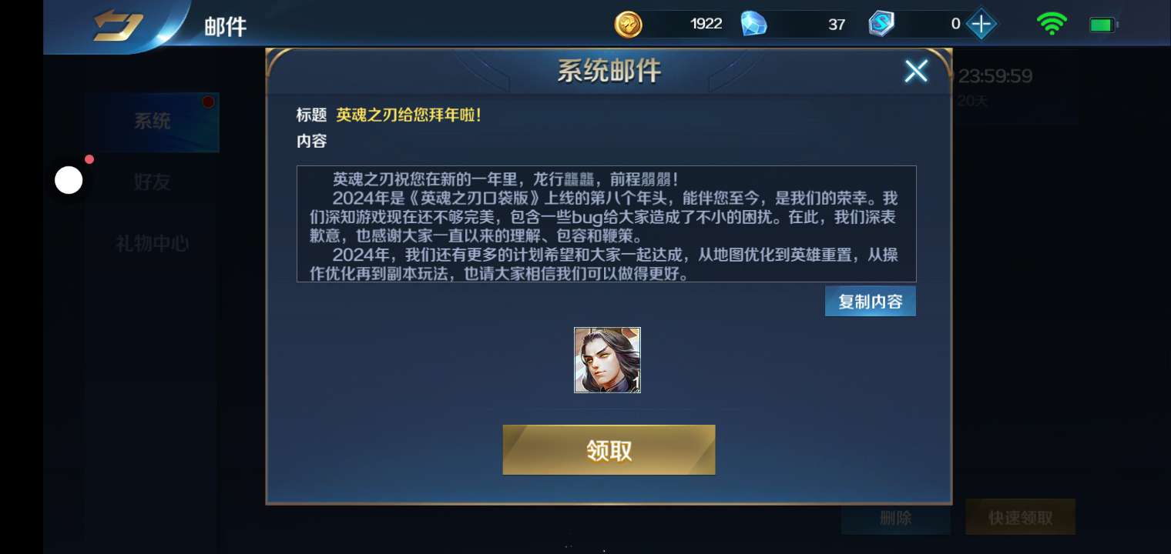Claim the reward with the 领取 button
Viewport: 1171px width, 554px height.
609,450
